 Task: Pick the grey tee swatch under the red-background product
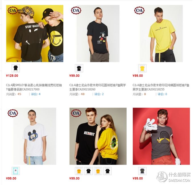tap(142, 171)
